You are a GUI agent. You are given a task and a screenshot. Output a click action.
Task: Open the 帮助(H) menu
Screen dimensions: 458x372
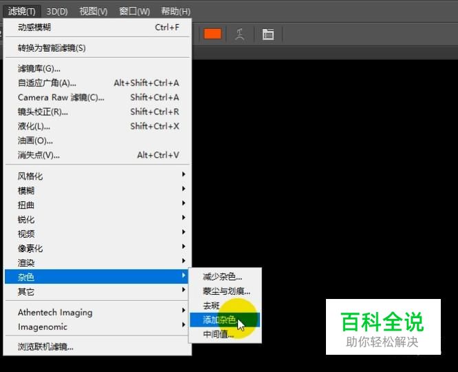tap(175, 11)
